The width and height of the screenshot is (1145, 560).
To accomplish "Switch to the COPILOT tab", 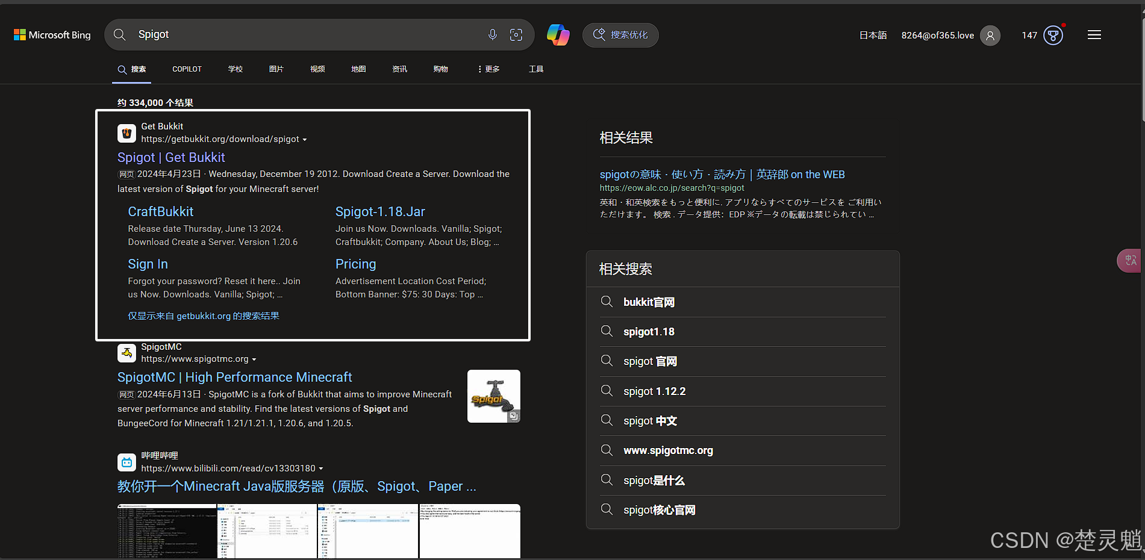I will click(x=187, y=69).
